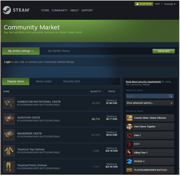The height and width of the screenshot is (176, 180).
Task: Open SURVIVOR CRATE listing name
Action: tap(29, 118)
